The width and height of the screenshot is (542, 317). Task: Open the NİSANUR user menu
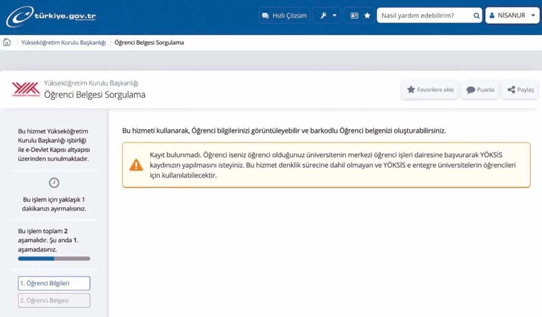click(x=512, y=15)
